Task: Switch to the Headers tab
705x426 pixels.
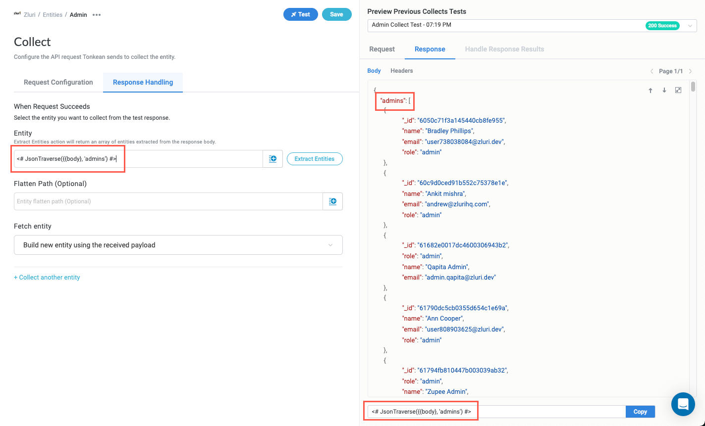Action: pyautogui.click(x=401, y=71)
